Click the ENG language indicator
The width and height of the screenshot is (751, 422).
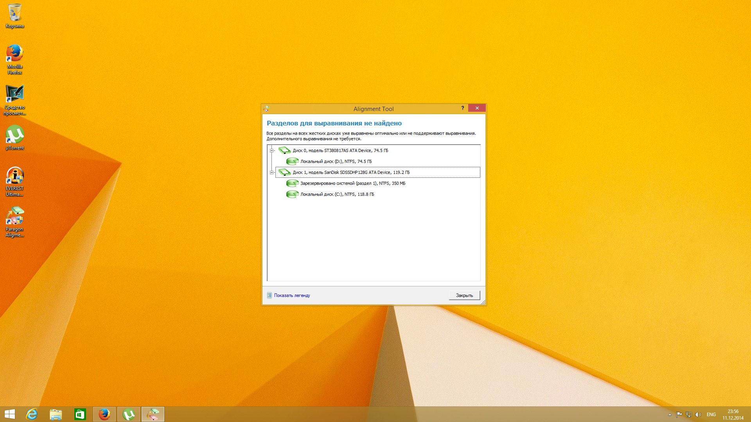(x=711, y=415)
